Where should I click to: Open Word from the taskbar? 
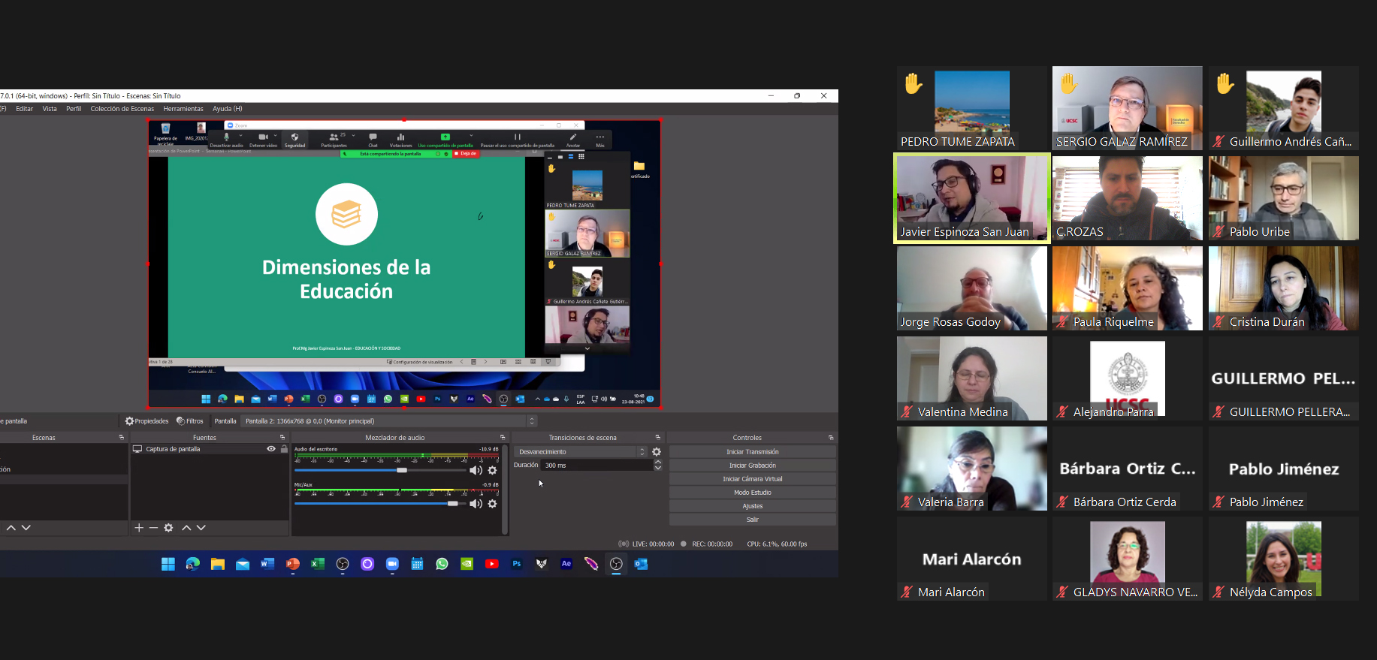coord(267,564)
